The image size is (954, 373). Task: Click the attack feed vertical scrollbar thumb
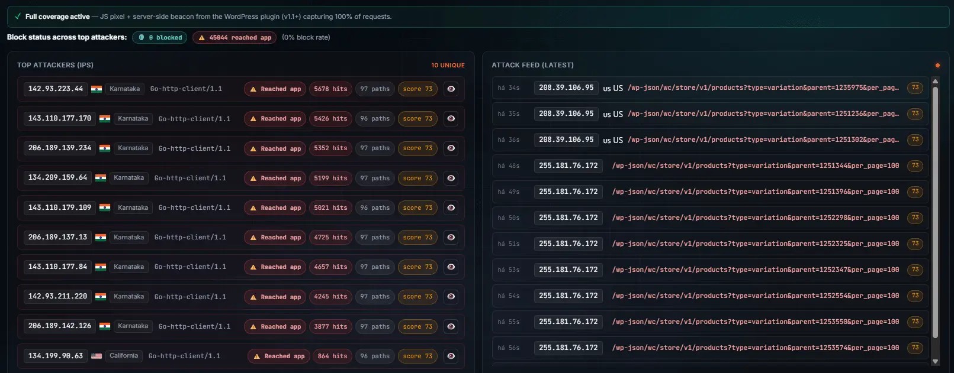coord(936,213)
